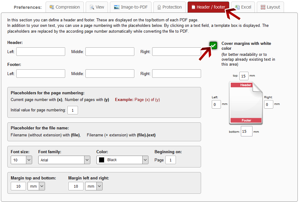Screen dimensions: 299x202
Task: Click the Header / footer page icon
Action: [193, 7]
